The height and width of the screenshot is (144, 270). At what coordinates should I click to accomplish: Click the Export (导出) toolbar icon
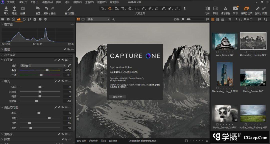tap(14, 9)
